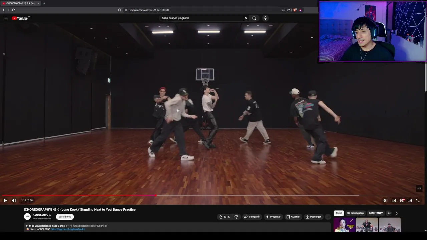Screen dimensions: 427x240
Task: Clear the search box text
Action: coord(246,18)
